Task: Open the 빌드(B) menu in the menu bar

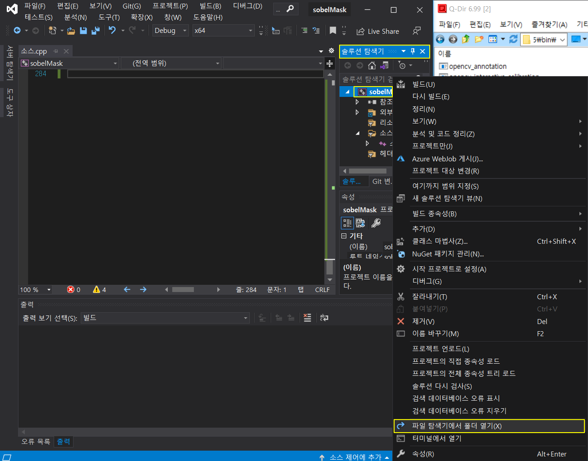Action: click(211, 6)
